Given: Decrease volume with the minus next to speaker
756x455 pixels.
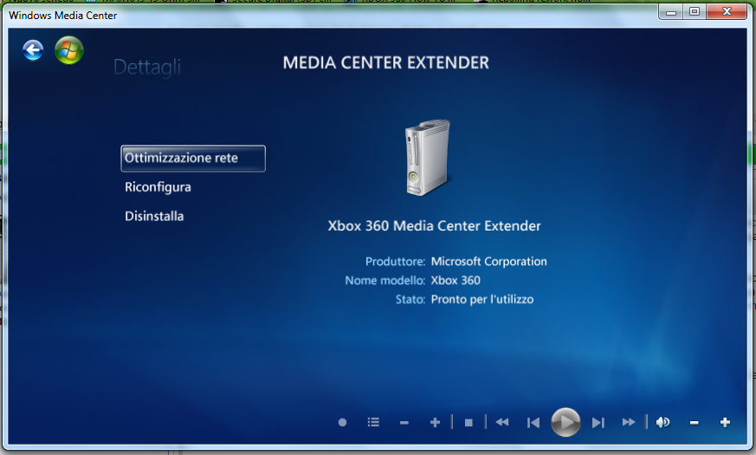Looking at the screenshot, I should 694,422.
